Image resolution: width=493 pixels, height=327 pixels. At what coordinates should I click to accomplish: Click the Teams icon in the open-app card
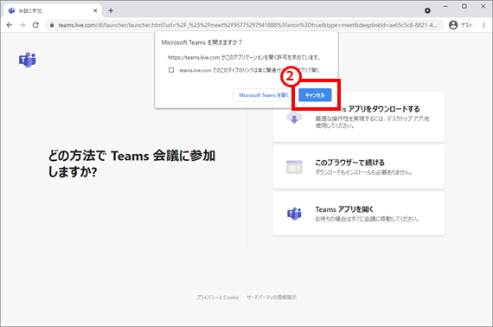click(294, 214)
